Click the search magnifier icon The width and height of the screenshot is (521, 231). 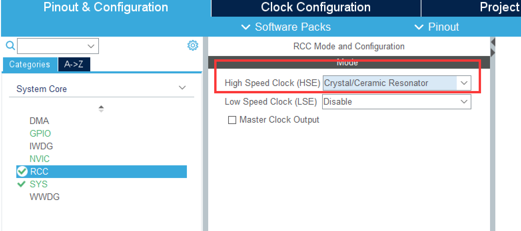pos(11,46)
